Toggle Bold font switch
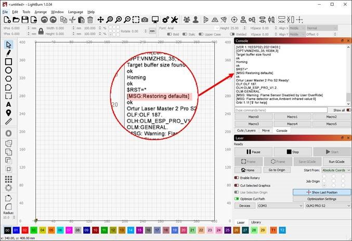 pos(170,34)
